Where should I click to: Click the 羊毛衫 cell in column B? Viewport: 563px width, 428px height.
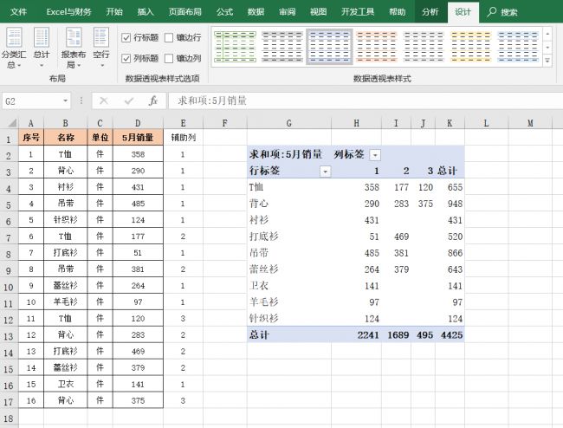tap(65, 302)
